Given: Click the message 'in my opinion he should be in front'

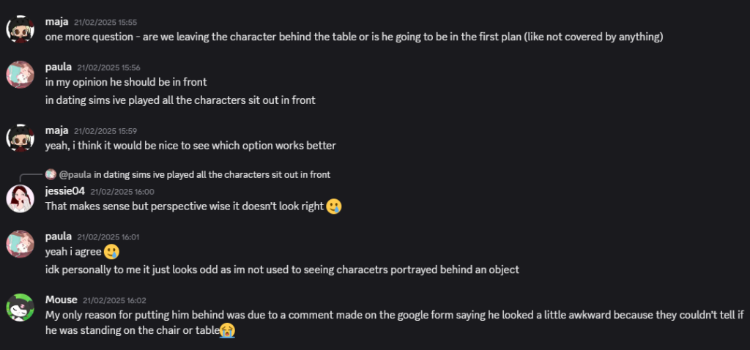Looking at the screenshot, I should 126,82.
